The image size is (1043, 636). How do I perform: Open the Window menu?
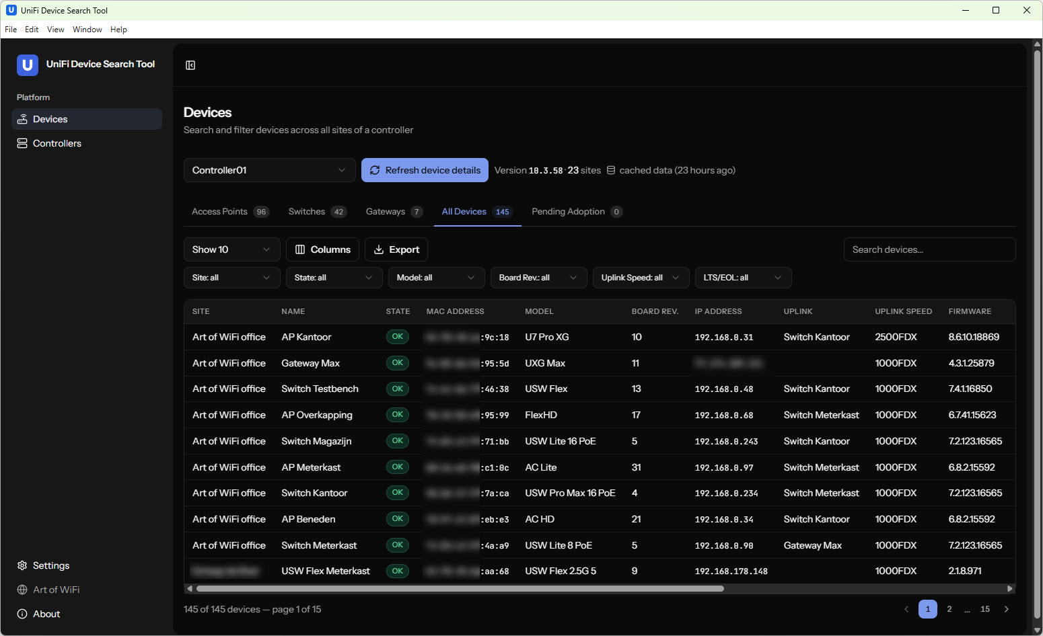tap(87, 30)
